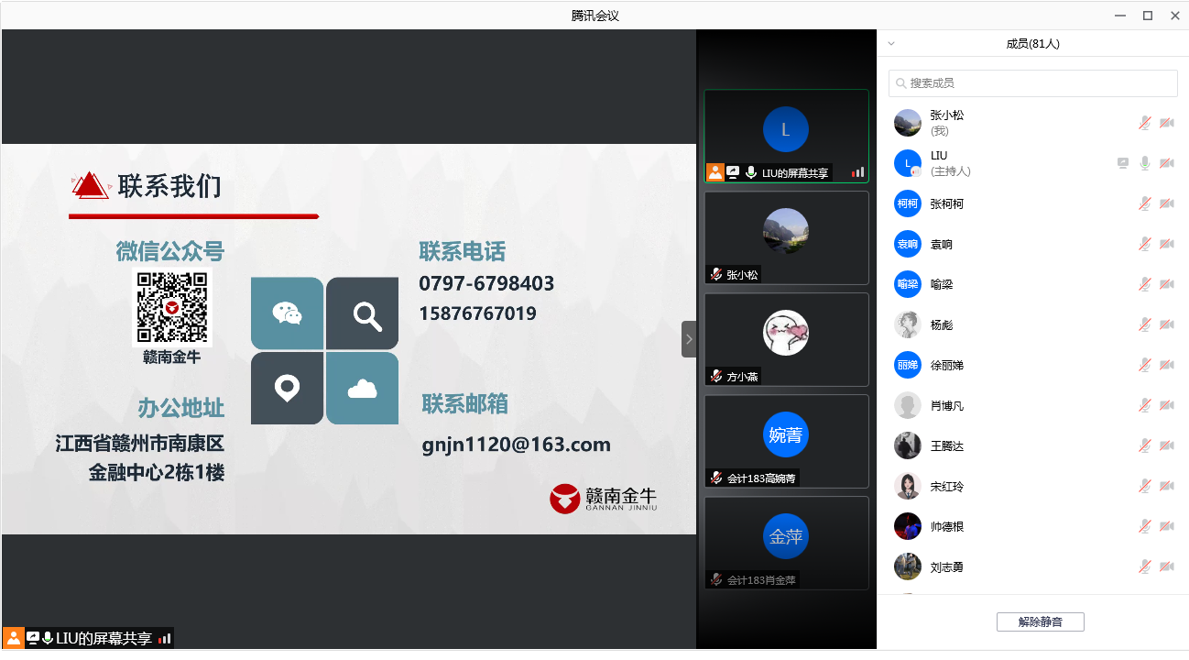Screen dimensions: 1189x660
Task: Click the microphone icon in 袁响 row
Action: [1144, 244]
